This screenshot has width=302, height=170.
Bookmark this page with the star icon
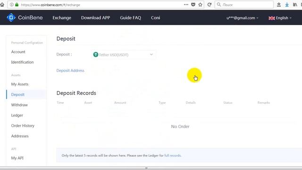[200, 5]
